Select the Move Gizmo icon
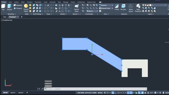169x95 pixels. pos(131,8)
